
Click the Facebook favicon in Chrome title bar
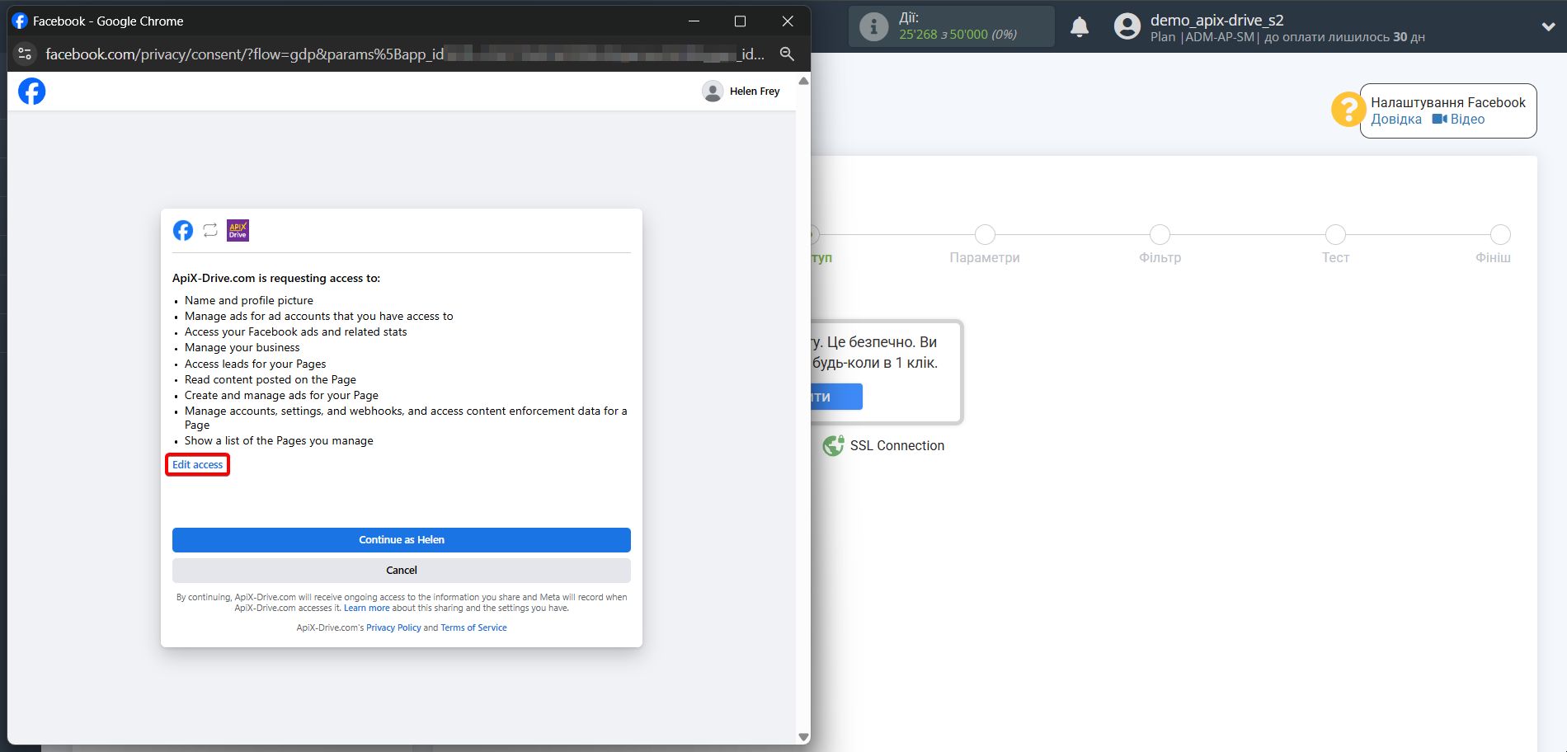point(20,21)
